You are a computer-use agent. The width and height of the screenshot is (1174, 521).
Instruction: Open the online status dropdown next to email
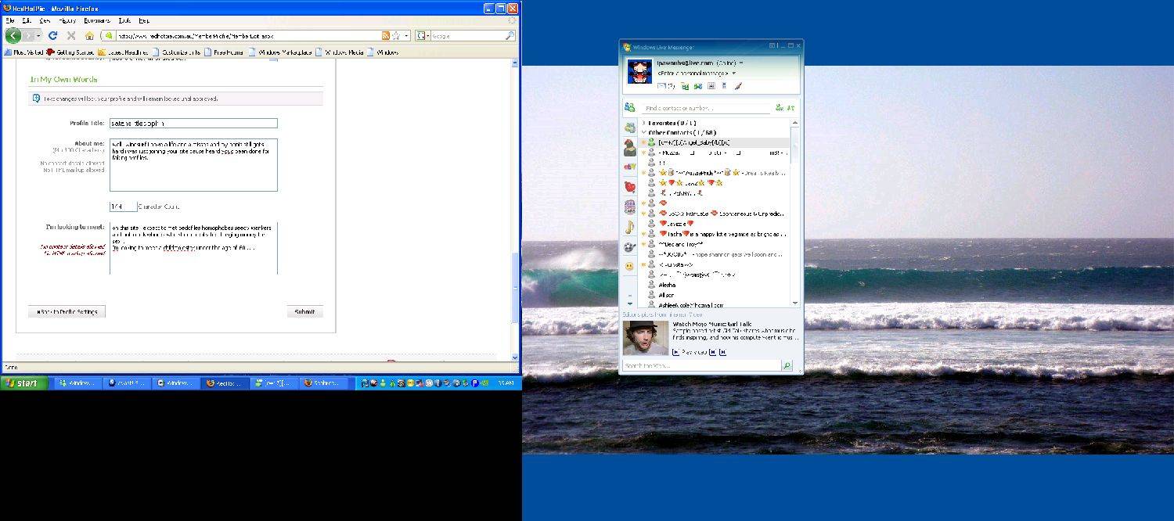point(741,63)
